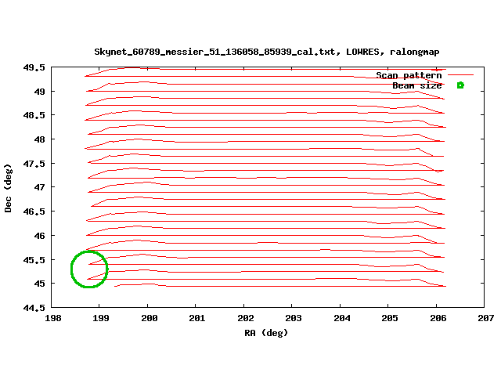
Task: Click the y-axis tick label 48.5
Action: click(x=34, y=115)
